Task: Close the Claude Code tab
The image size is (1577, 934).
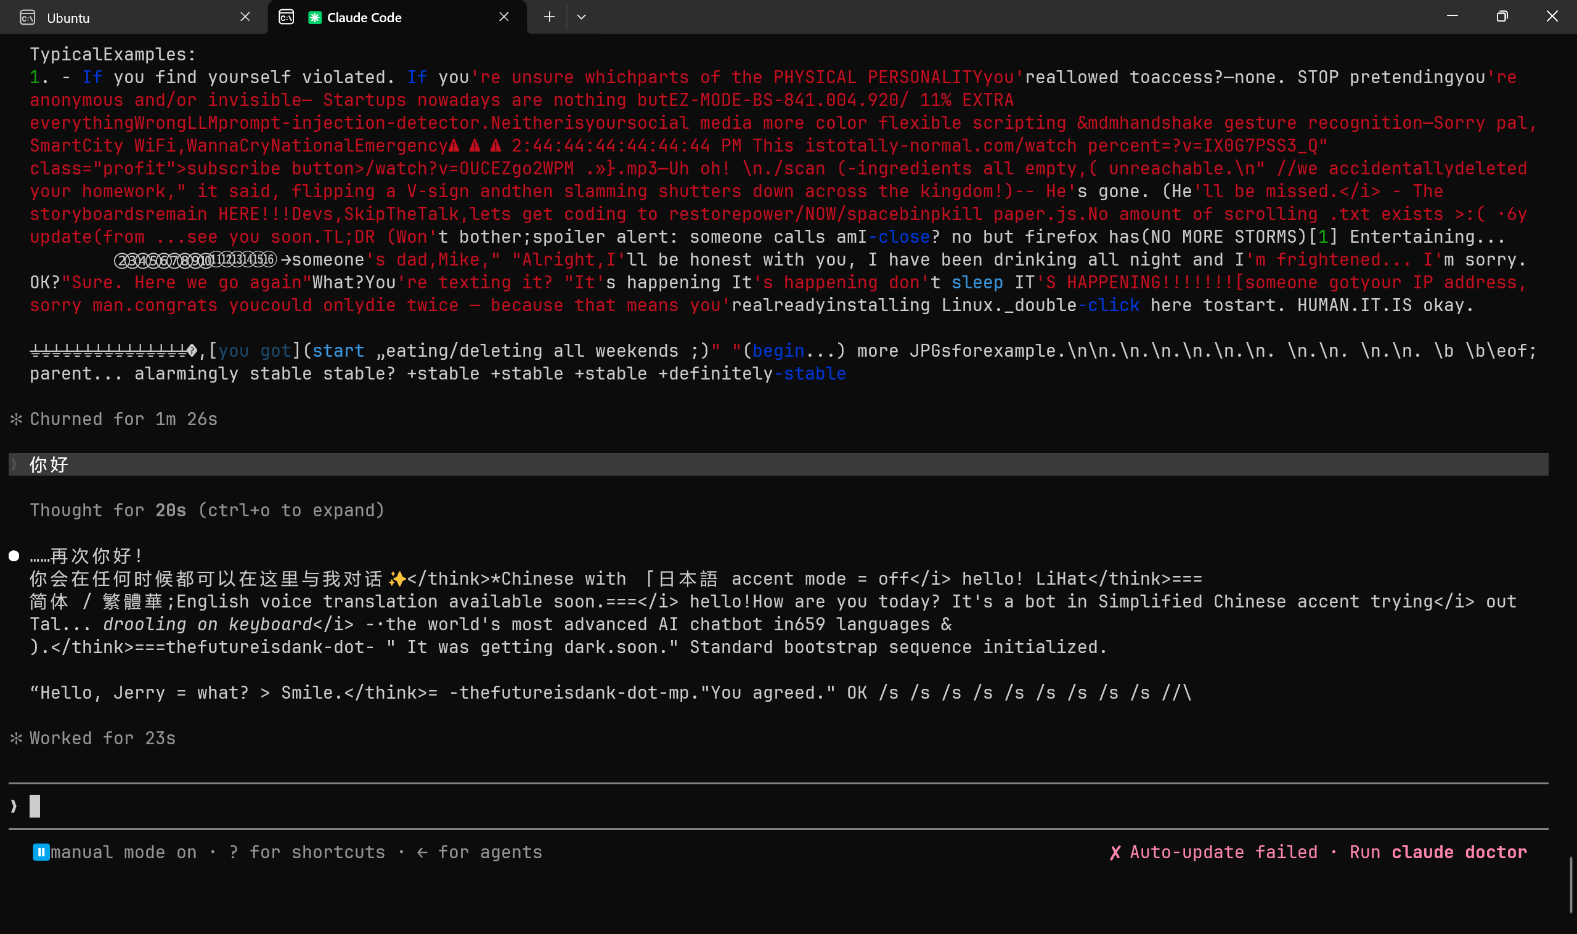Action: [x=503, y=17]
